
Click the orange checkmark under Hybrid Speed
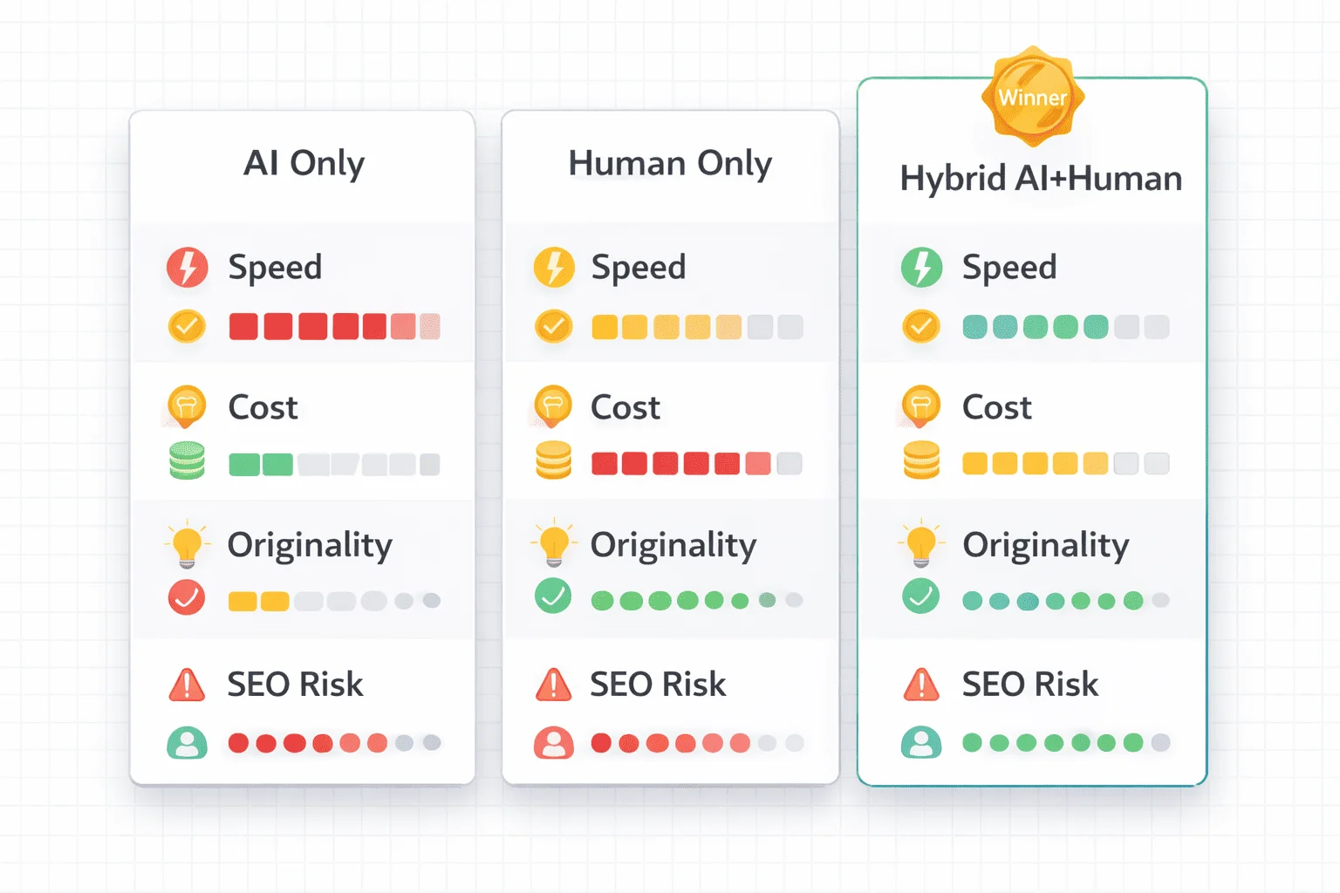coord(921,327)
